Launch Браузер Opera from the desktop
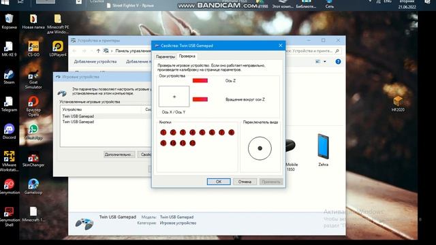 coord(33,106)
